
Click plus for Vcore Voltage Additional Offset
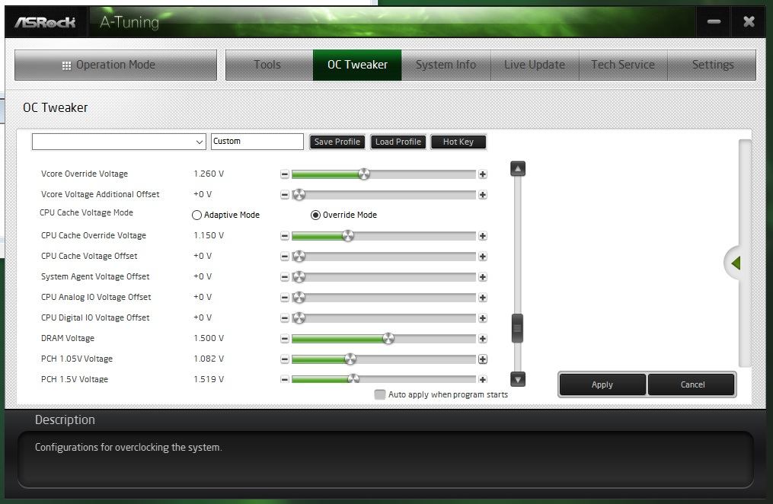[483, 195]
